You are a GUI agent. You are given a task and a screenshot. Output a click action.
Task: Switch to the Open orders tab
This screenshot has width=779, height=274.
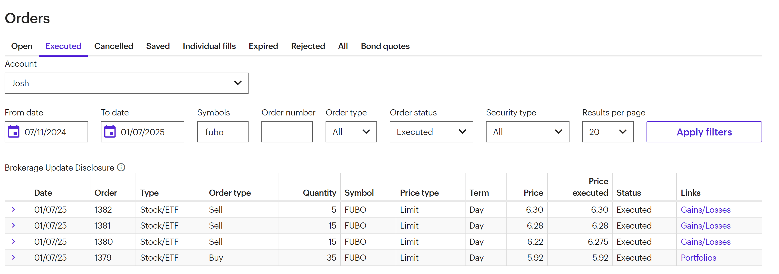click(22, 46)
